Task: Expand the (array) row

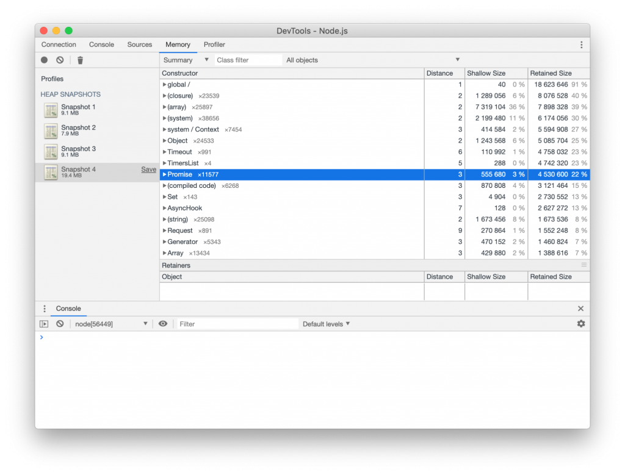Action: click(164, 107)
